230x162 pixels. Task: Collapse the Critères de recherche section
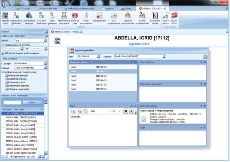pos(47,36)
